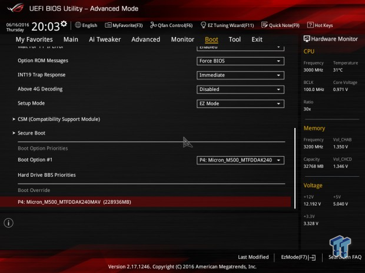Click the MyFavorite list icon
365x273 pixels.
pyautogui.click(x=108, y=25)
